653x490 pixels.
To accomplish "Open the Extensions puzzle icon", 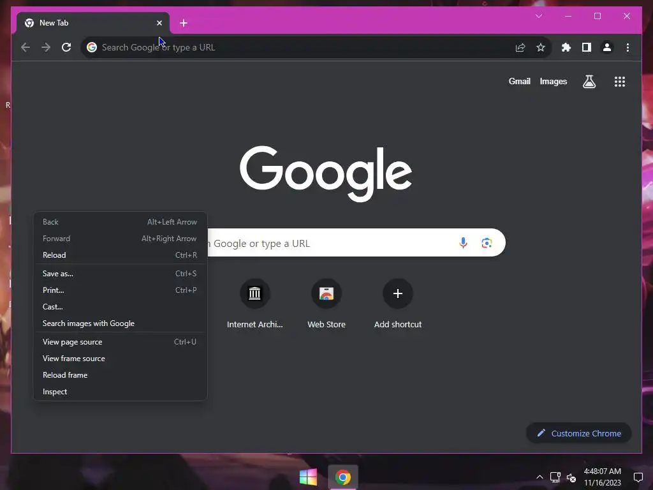I will click(x=566, y=47).
